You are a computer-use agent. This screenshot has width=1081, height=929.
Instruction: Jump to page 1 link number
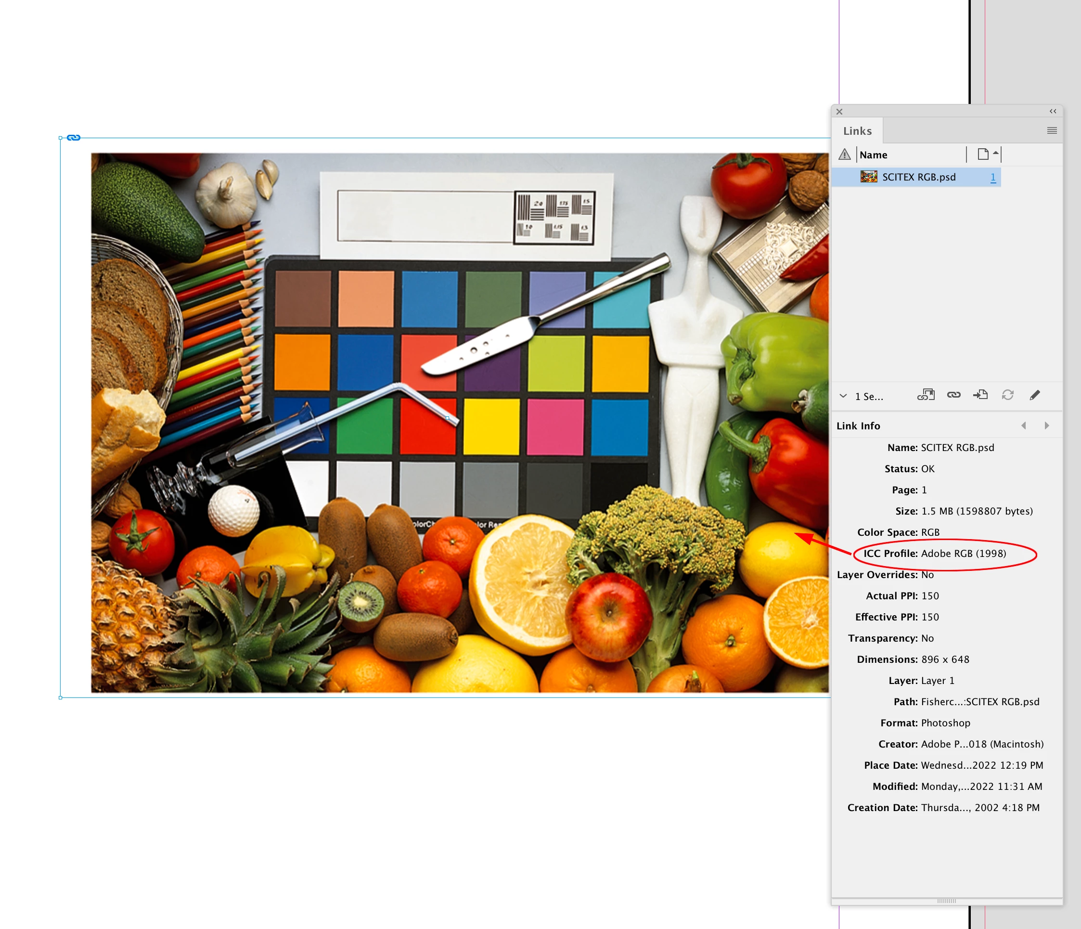click(x=993, y=178)
